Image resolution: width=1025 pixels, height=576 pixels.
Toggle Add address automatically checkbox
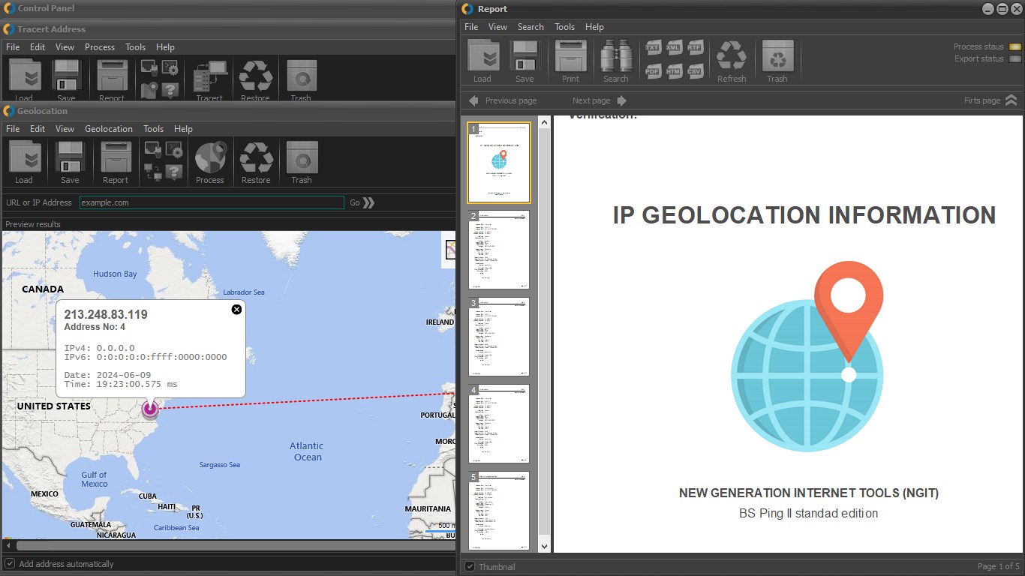[x=10, y=563]
